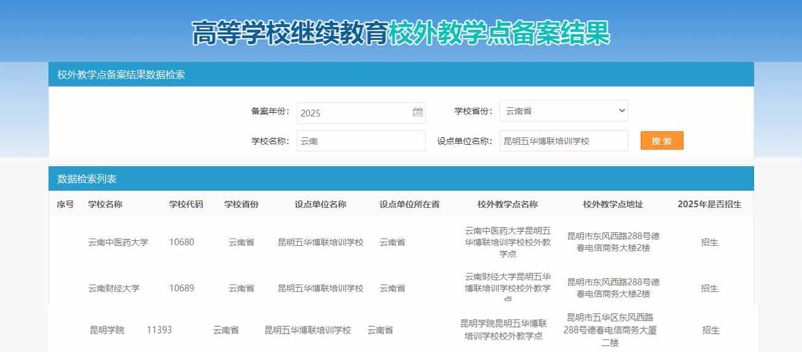Click the 校外教学点地址 column header

[612, 204]
